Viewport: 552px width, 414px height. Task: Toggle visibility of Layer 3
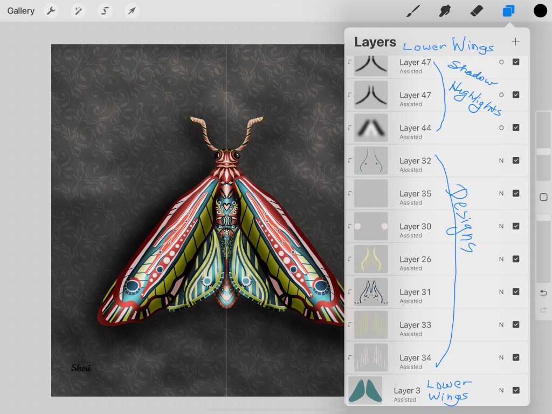click(516, 390)
